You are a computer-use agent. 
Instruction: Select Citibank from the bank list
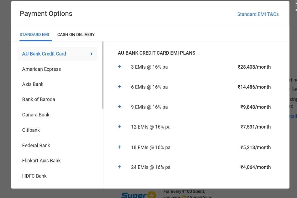pyautogui.click(x=31, y=130)
